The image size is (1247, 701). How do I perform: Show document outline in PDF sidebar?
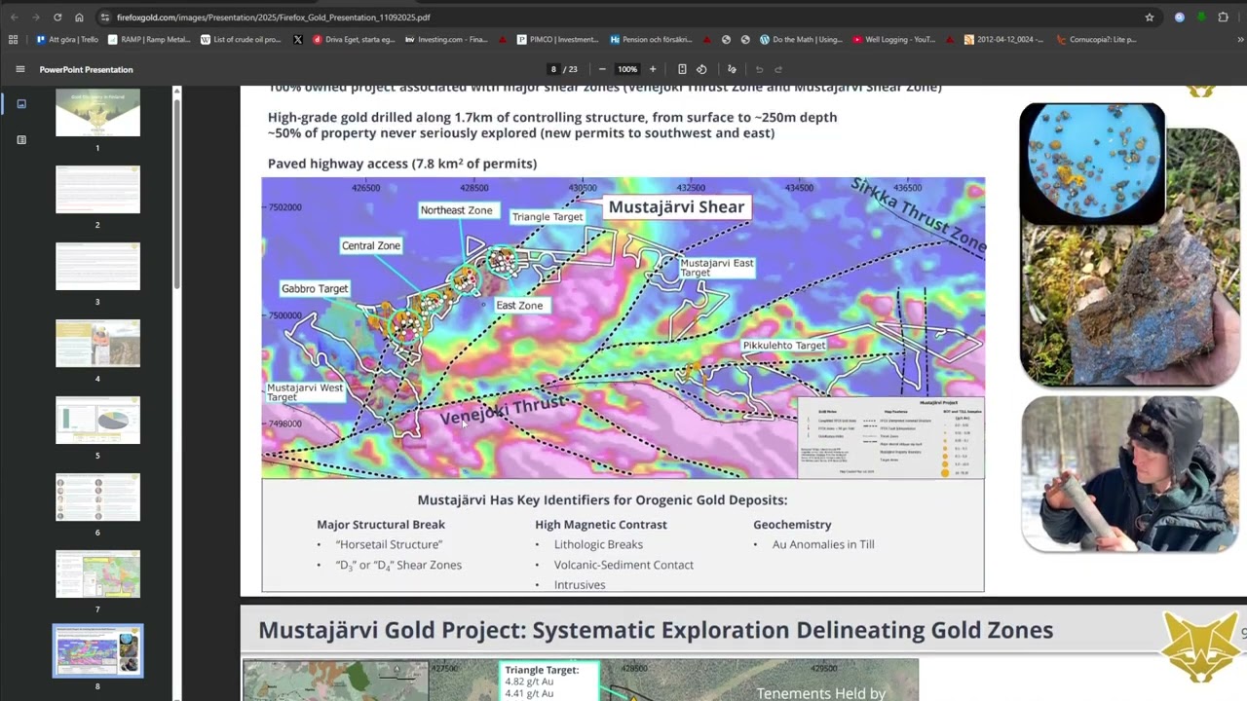coord(21,140)
